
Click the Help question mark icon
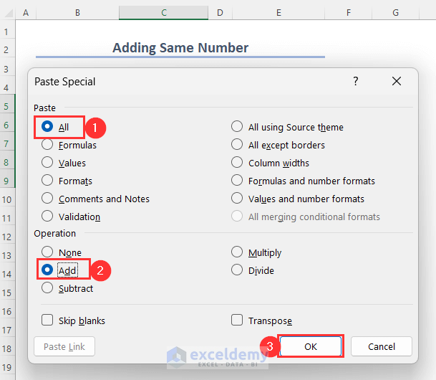click(x=356, y=82)
